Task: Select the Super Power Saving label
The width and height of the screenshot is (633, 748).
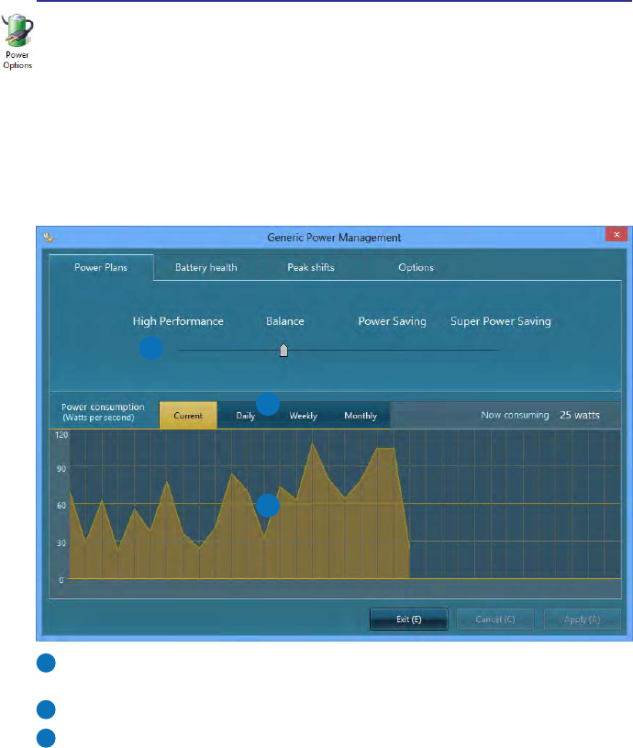Action: (x=501, y=321)
